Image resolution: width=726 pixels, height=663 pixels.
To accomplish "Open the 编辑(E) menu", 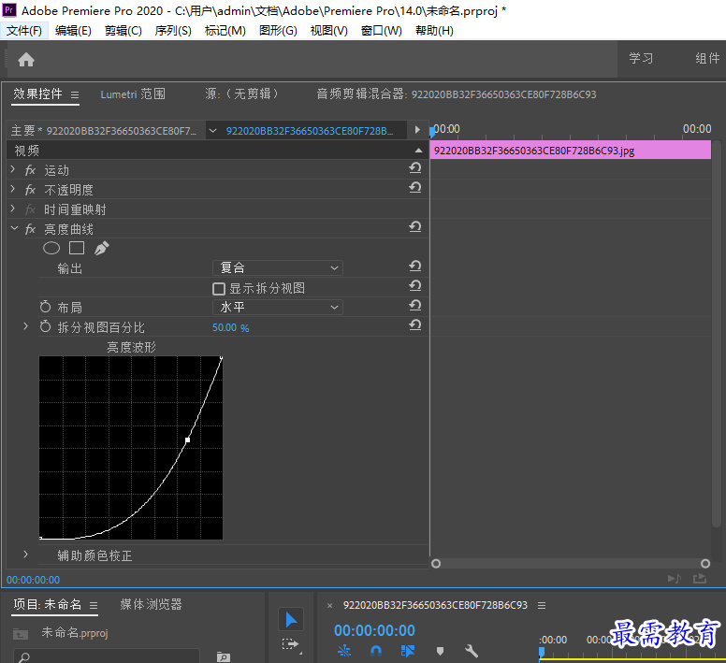I will pyautogui.click(x=73, y=31).
